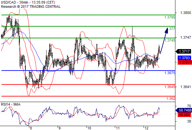Click the 1.362 red support label
This screenshot has width=192, height=130.
tap(171, 98)
